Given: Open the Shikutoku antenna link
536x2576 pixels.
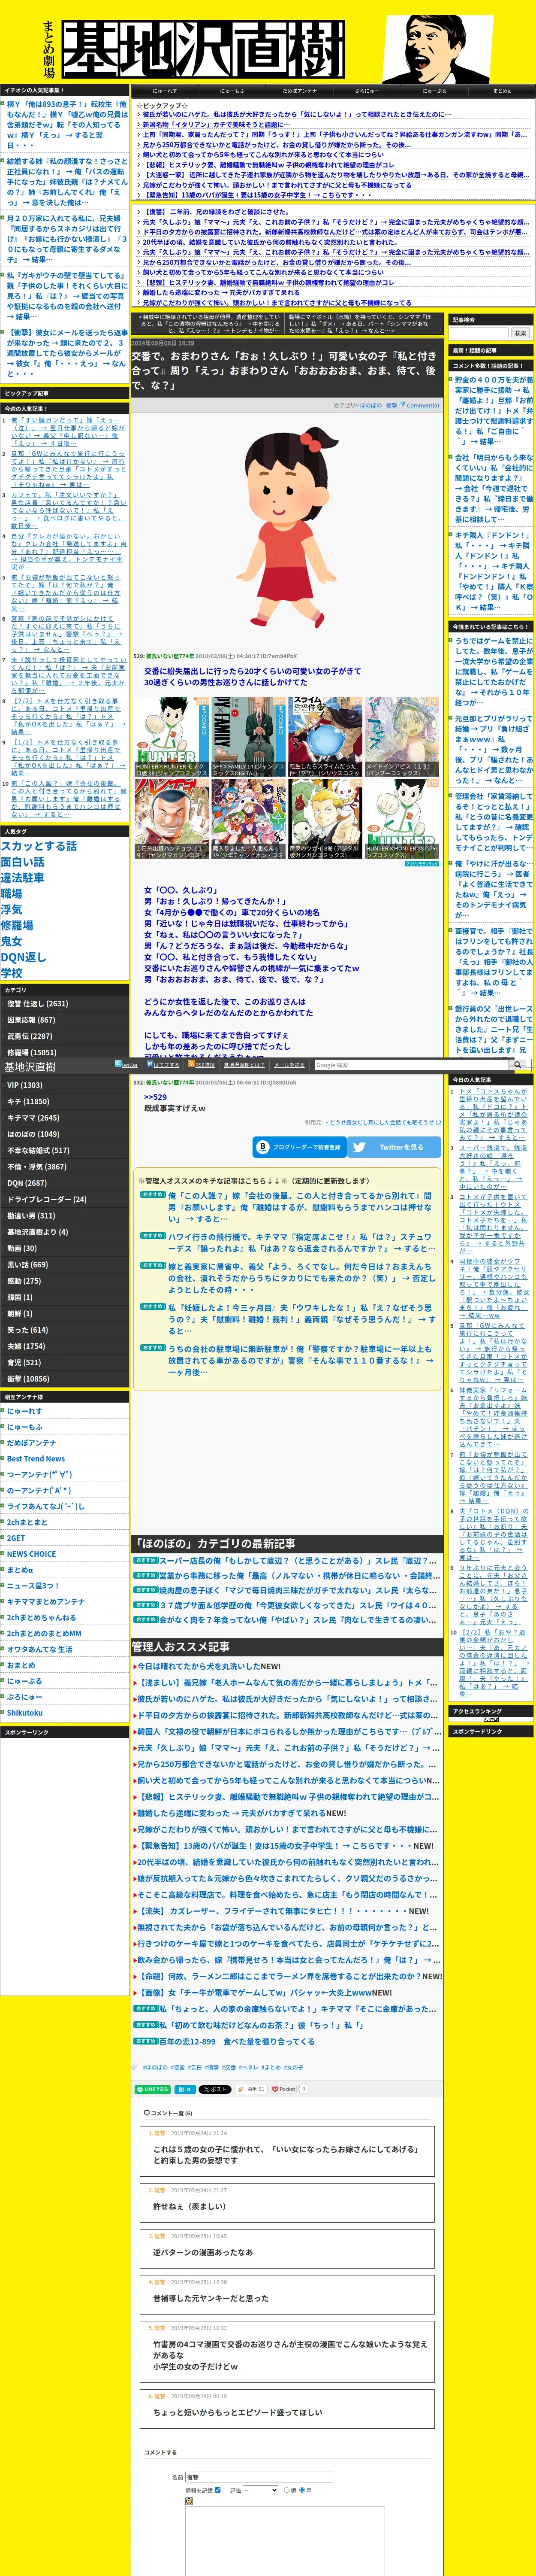Looking at the screenshot, I should tap(25, 1713).
